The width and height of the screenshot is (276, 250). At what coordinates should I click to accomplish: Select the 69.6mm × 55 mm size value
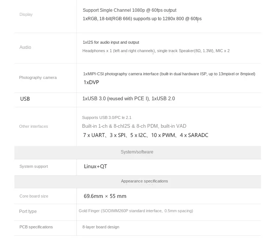click(x=105, y=196)
